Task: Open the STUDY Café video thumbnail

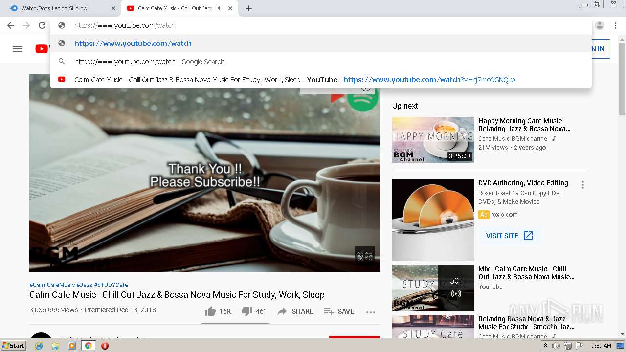Action: point(433,327)
